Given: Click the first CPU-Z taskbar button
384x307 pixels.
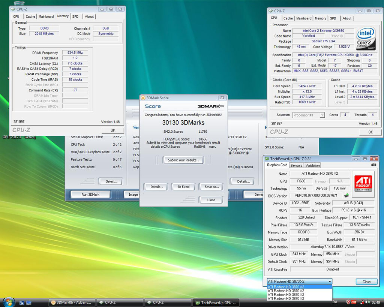Looking at the screenshot, I should [x=120, y=303].
